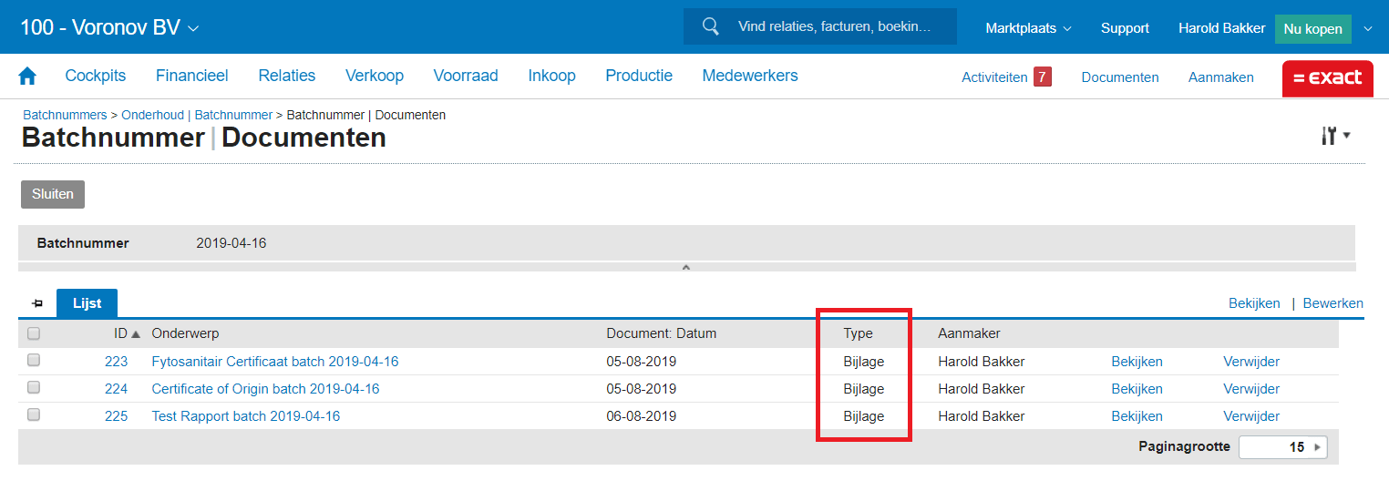
Task: Click the home icon in navigation bar
Action: 27,77
